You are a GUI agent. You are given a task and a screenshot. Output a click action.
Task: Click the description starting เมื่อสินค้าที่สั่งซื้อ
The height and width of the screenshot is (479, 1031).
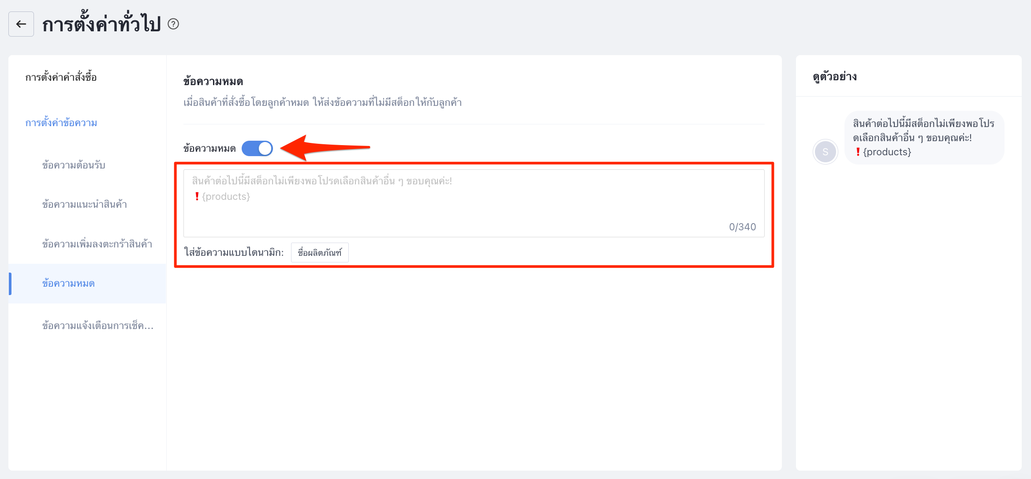pos(322,102)
